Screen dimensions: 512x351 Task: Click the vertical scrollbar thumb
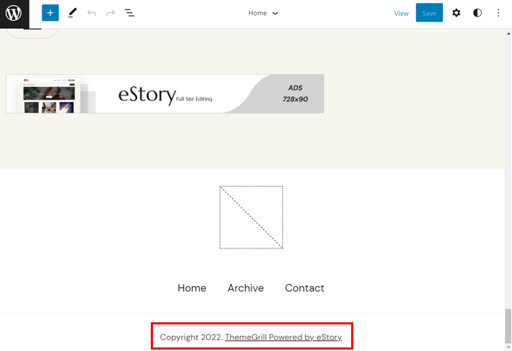point(508,327)
